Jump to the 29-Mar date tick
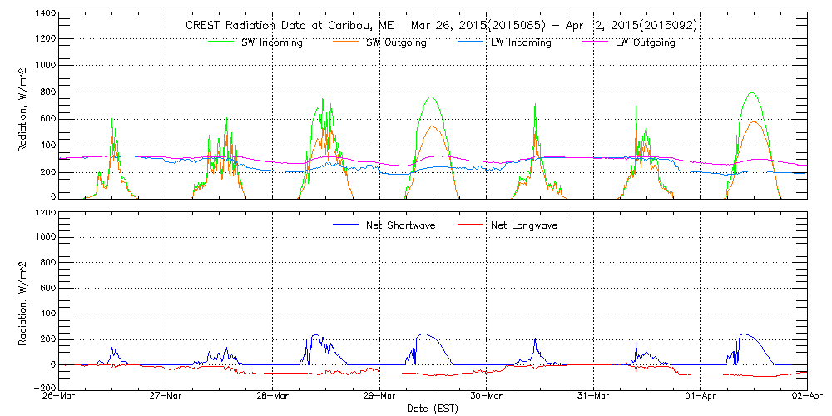The image size is (832, 416). point(379,397)
